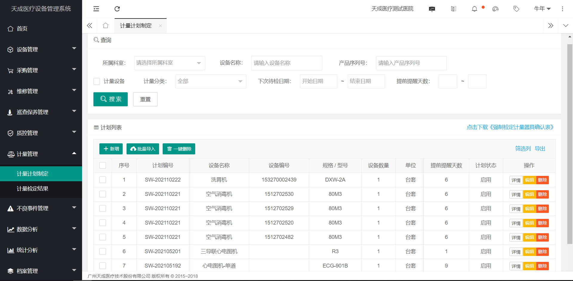Click the 维修管理 tools icon

(10, 91)
